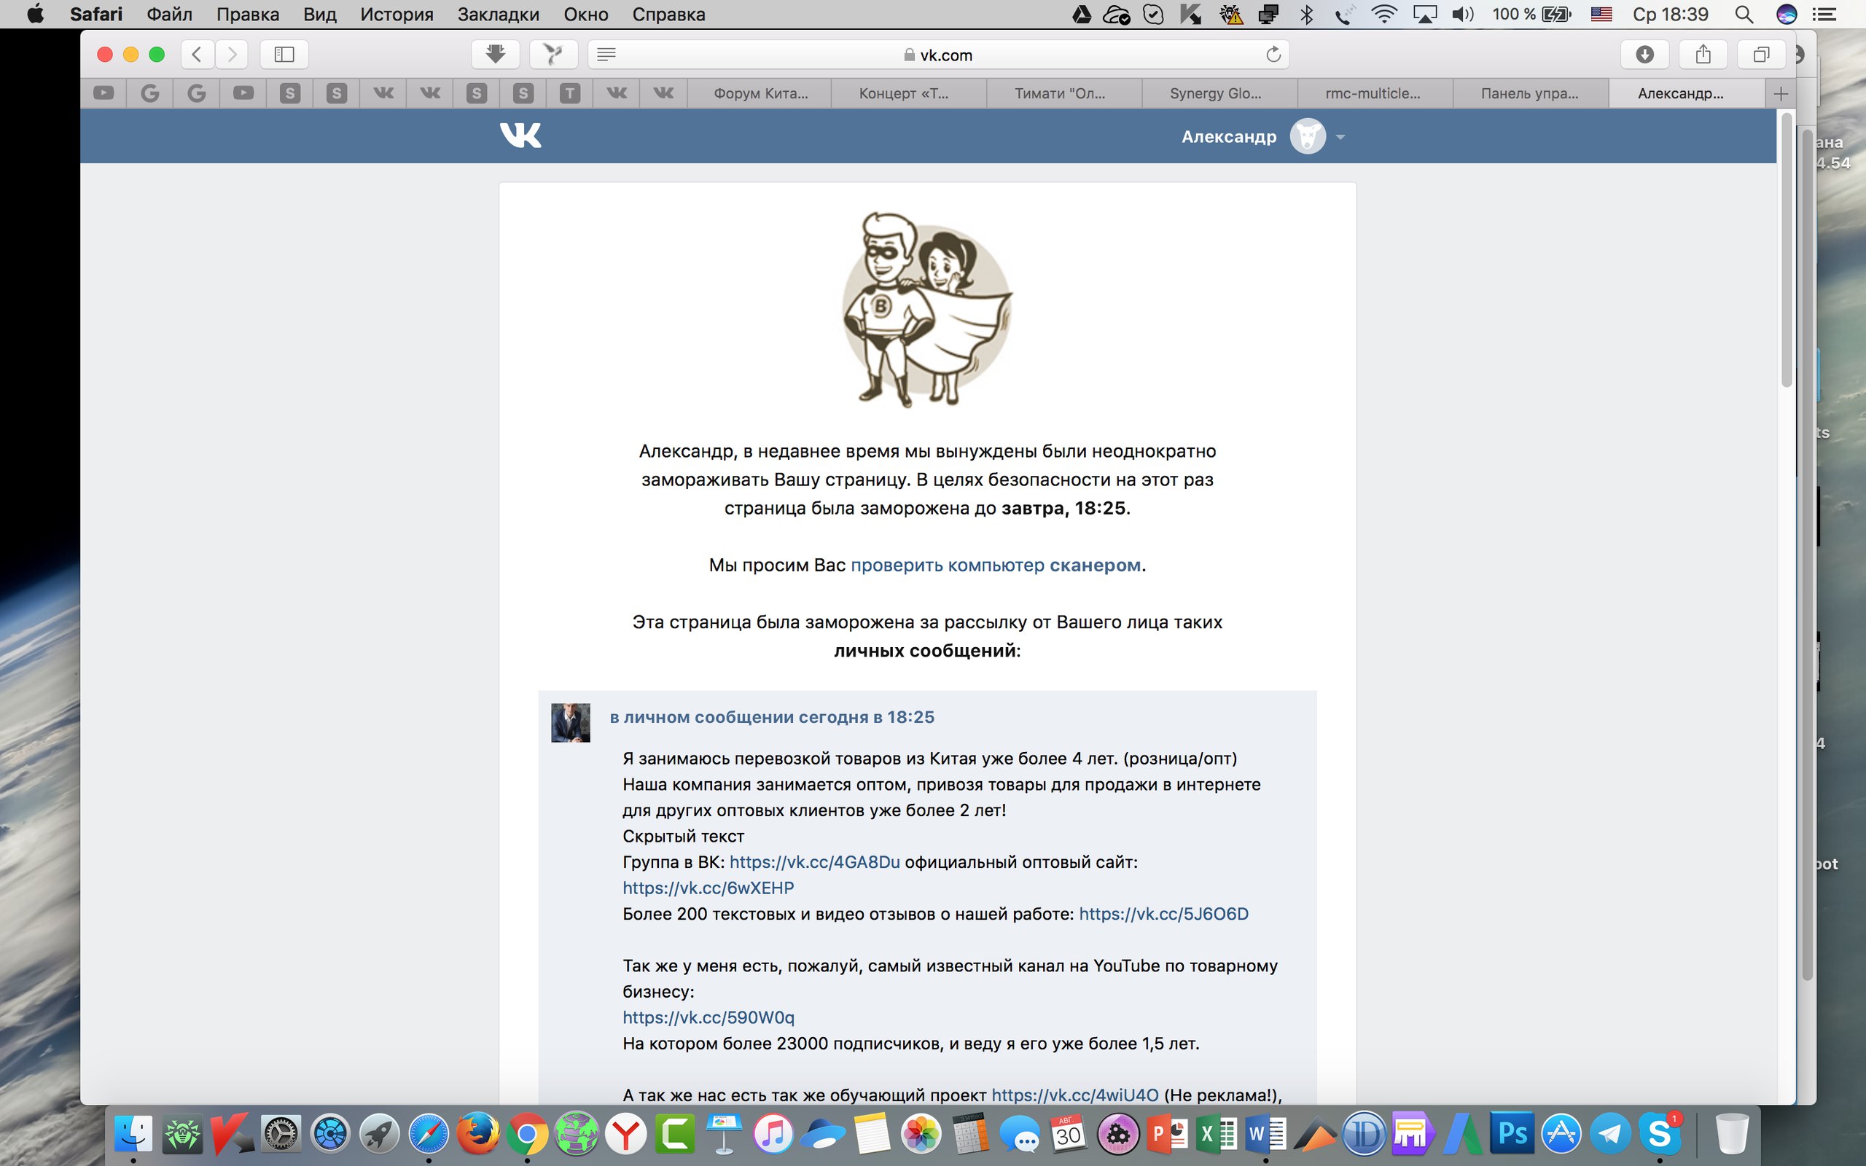Open a new tab with plus button
Screen dimensions: 1866x1166
(1781, 94)
